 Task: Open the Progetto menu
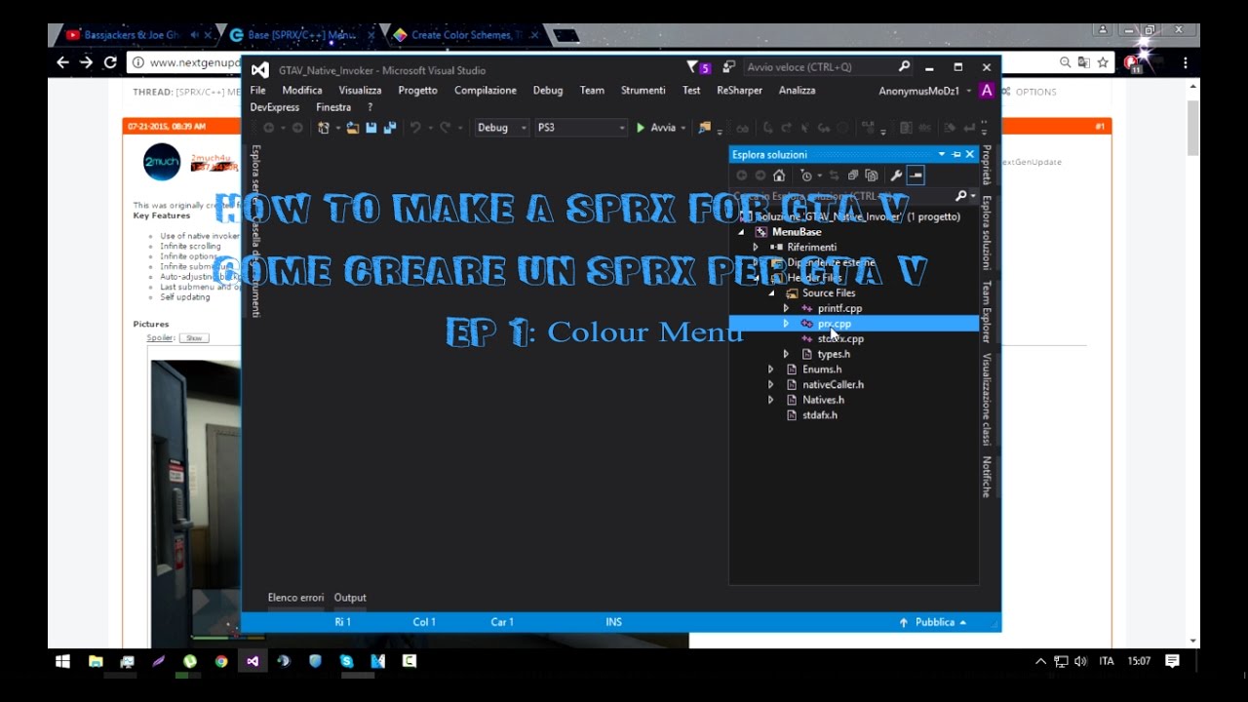point(417,91)
